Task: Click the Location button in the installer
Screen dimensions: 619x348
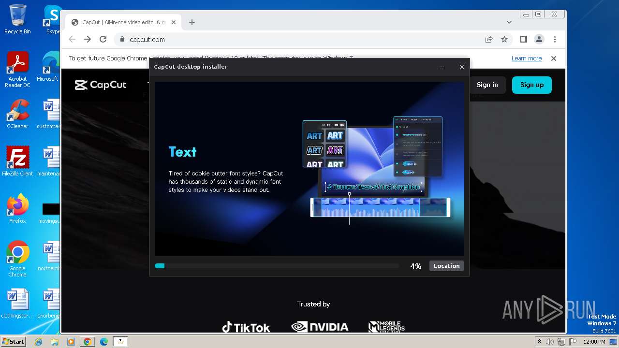Action: pos(446,266)
